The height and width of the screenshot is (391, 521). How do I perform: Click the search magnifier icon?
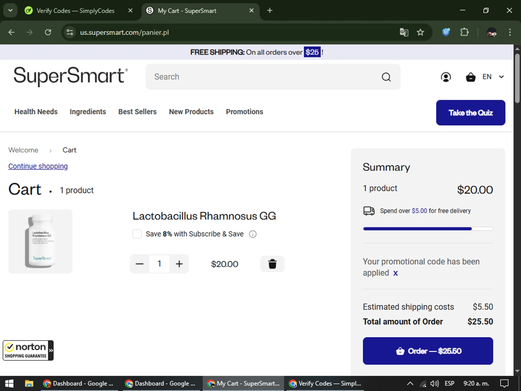pos(386,77)
